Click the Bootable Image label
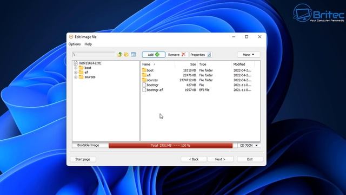Screen dimensions: 346x195 [88, 145]
